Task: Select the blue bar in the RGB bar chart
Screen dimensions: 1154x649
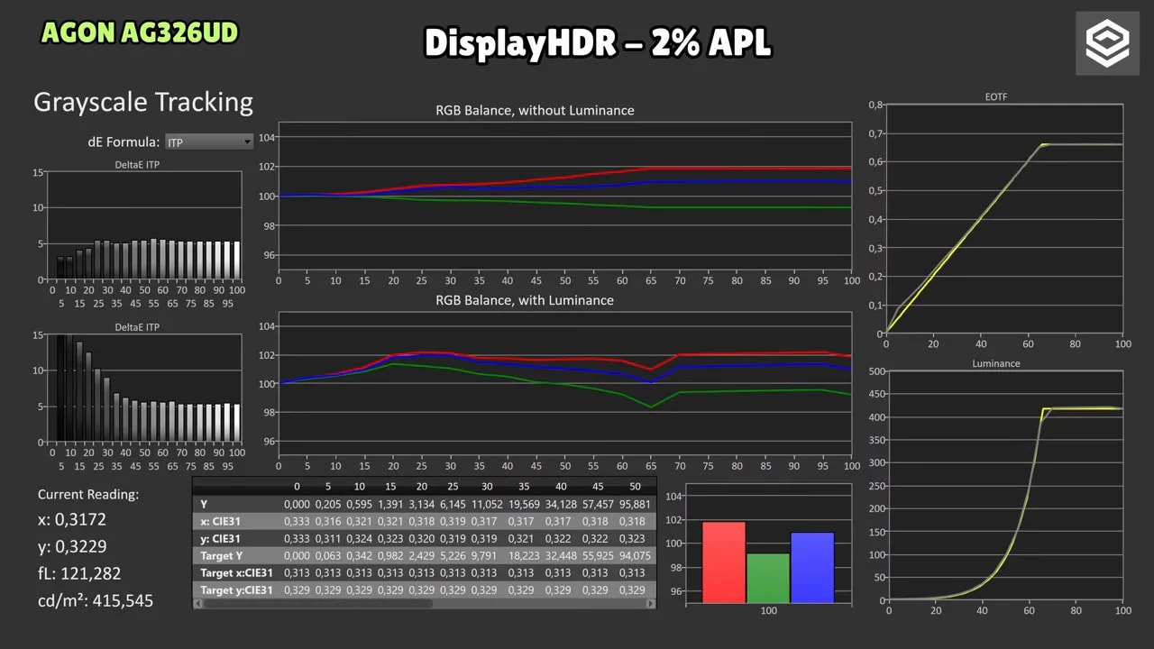Action: coord(812,568)
